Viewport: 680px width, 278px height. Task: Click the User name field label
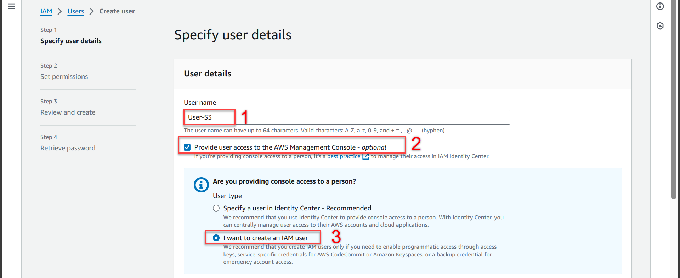click(200, 103)
